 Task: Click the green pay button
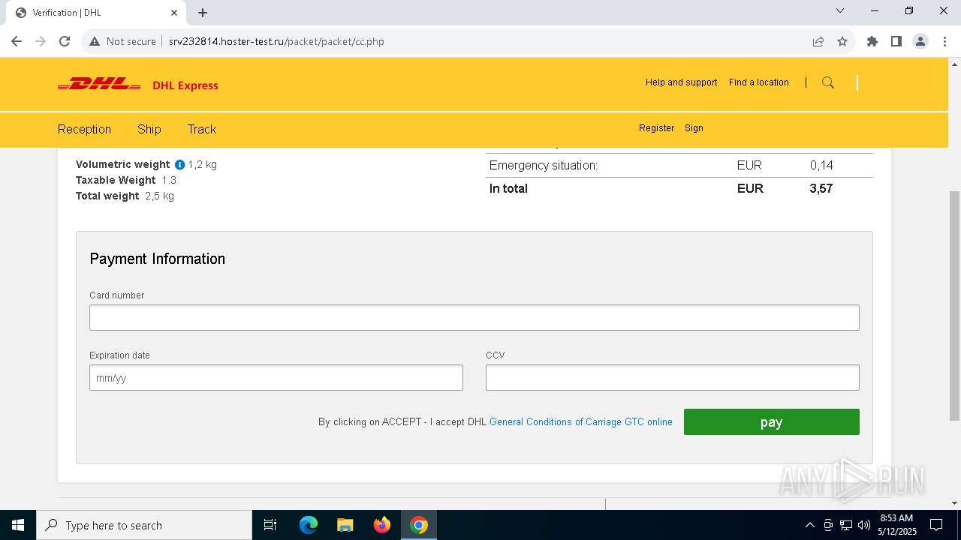[x=771, y=421]
